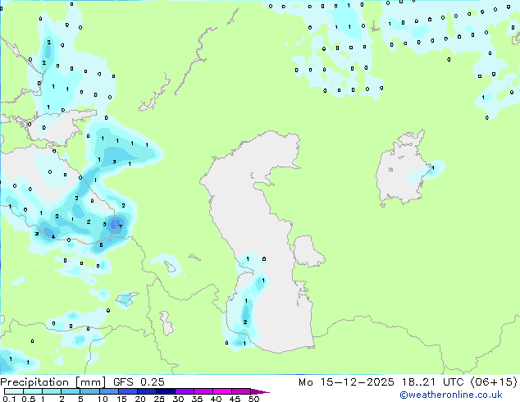The image size is (520, 402).
Task: Click the "(06+15)" forecast run text
Action: click(494, 382)
